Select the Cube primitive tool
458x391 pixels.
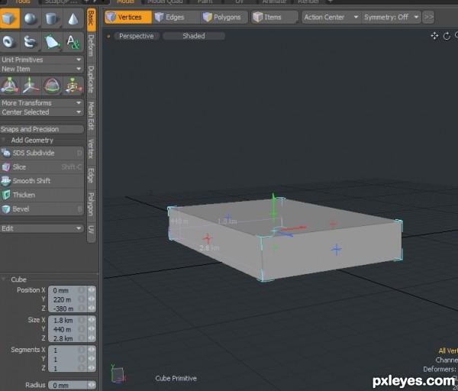tap(10, 18)
